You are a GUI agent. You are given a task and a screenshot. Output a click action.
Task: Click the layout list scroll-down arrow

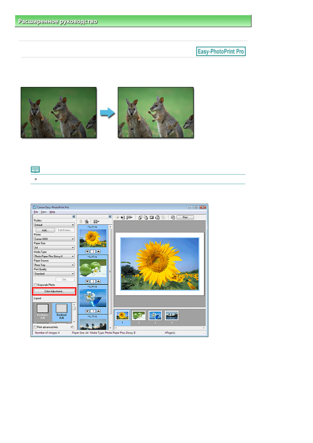pos(74,322)
